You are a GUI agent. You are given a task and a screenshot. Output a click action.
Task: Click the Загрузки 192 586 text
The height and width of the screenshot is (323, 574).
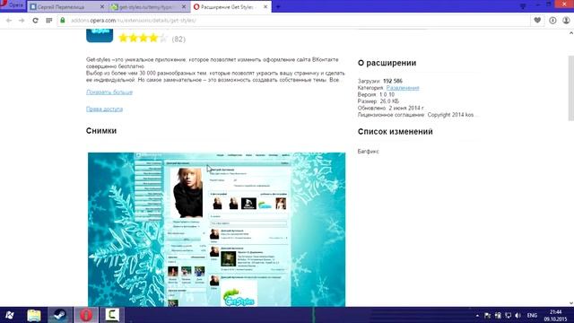click(380, 81)
